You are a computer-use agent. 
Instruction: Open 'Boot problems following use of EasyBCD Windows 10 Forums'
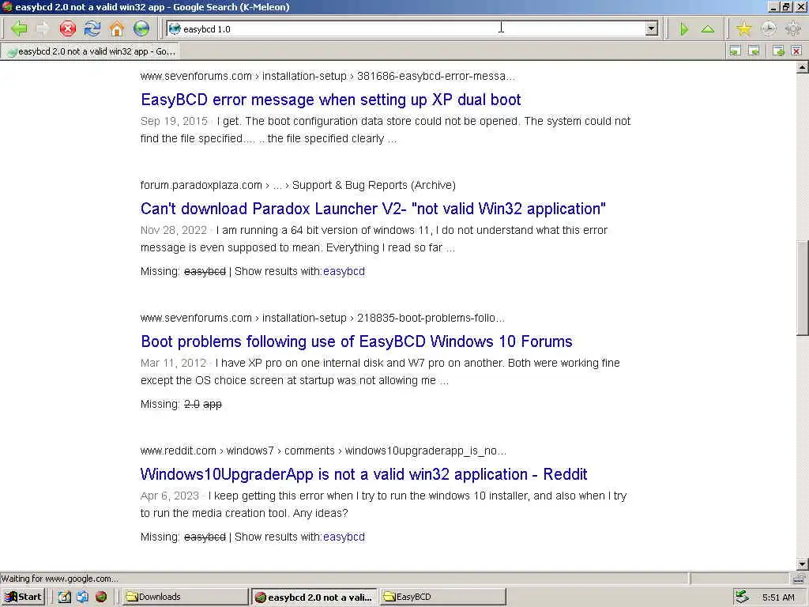pyautogui.click(x=356, y=341)
